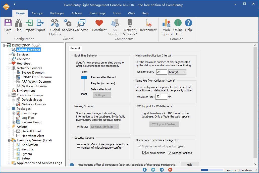Open the Help ribbon tab
Screen dimensions: 259x173
tap(145, 13)
